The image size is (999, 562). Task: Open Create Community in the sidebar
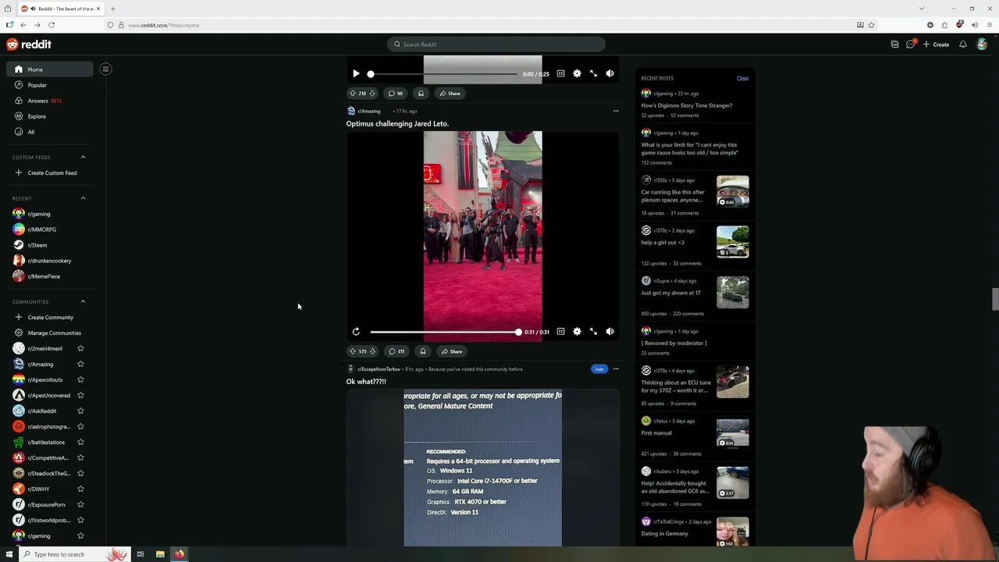50,317
